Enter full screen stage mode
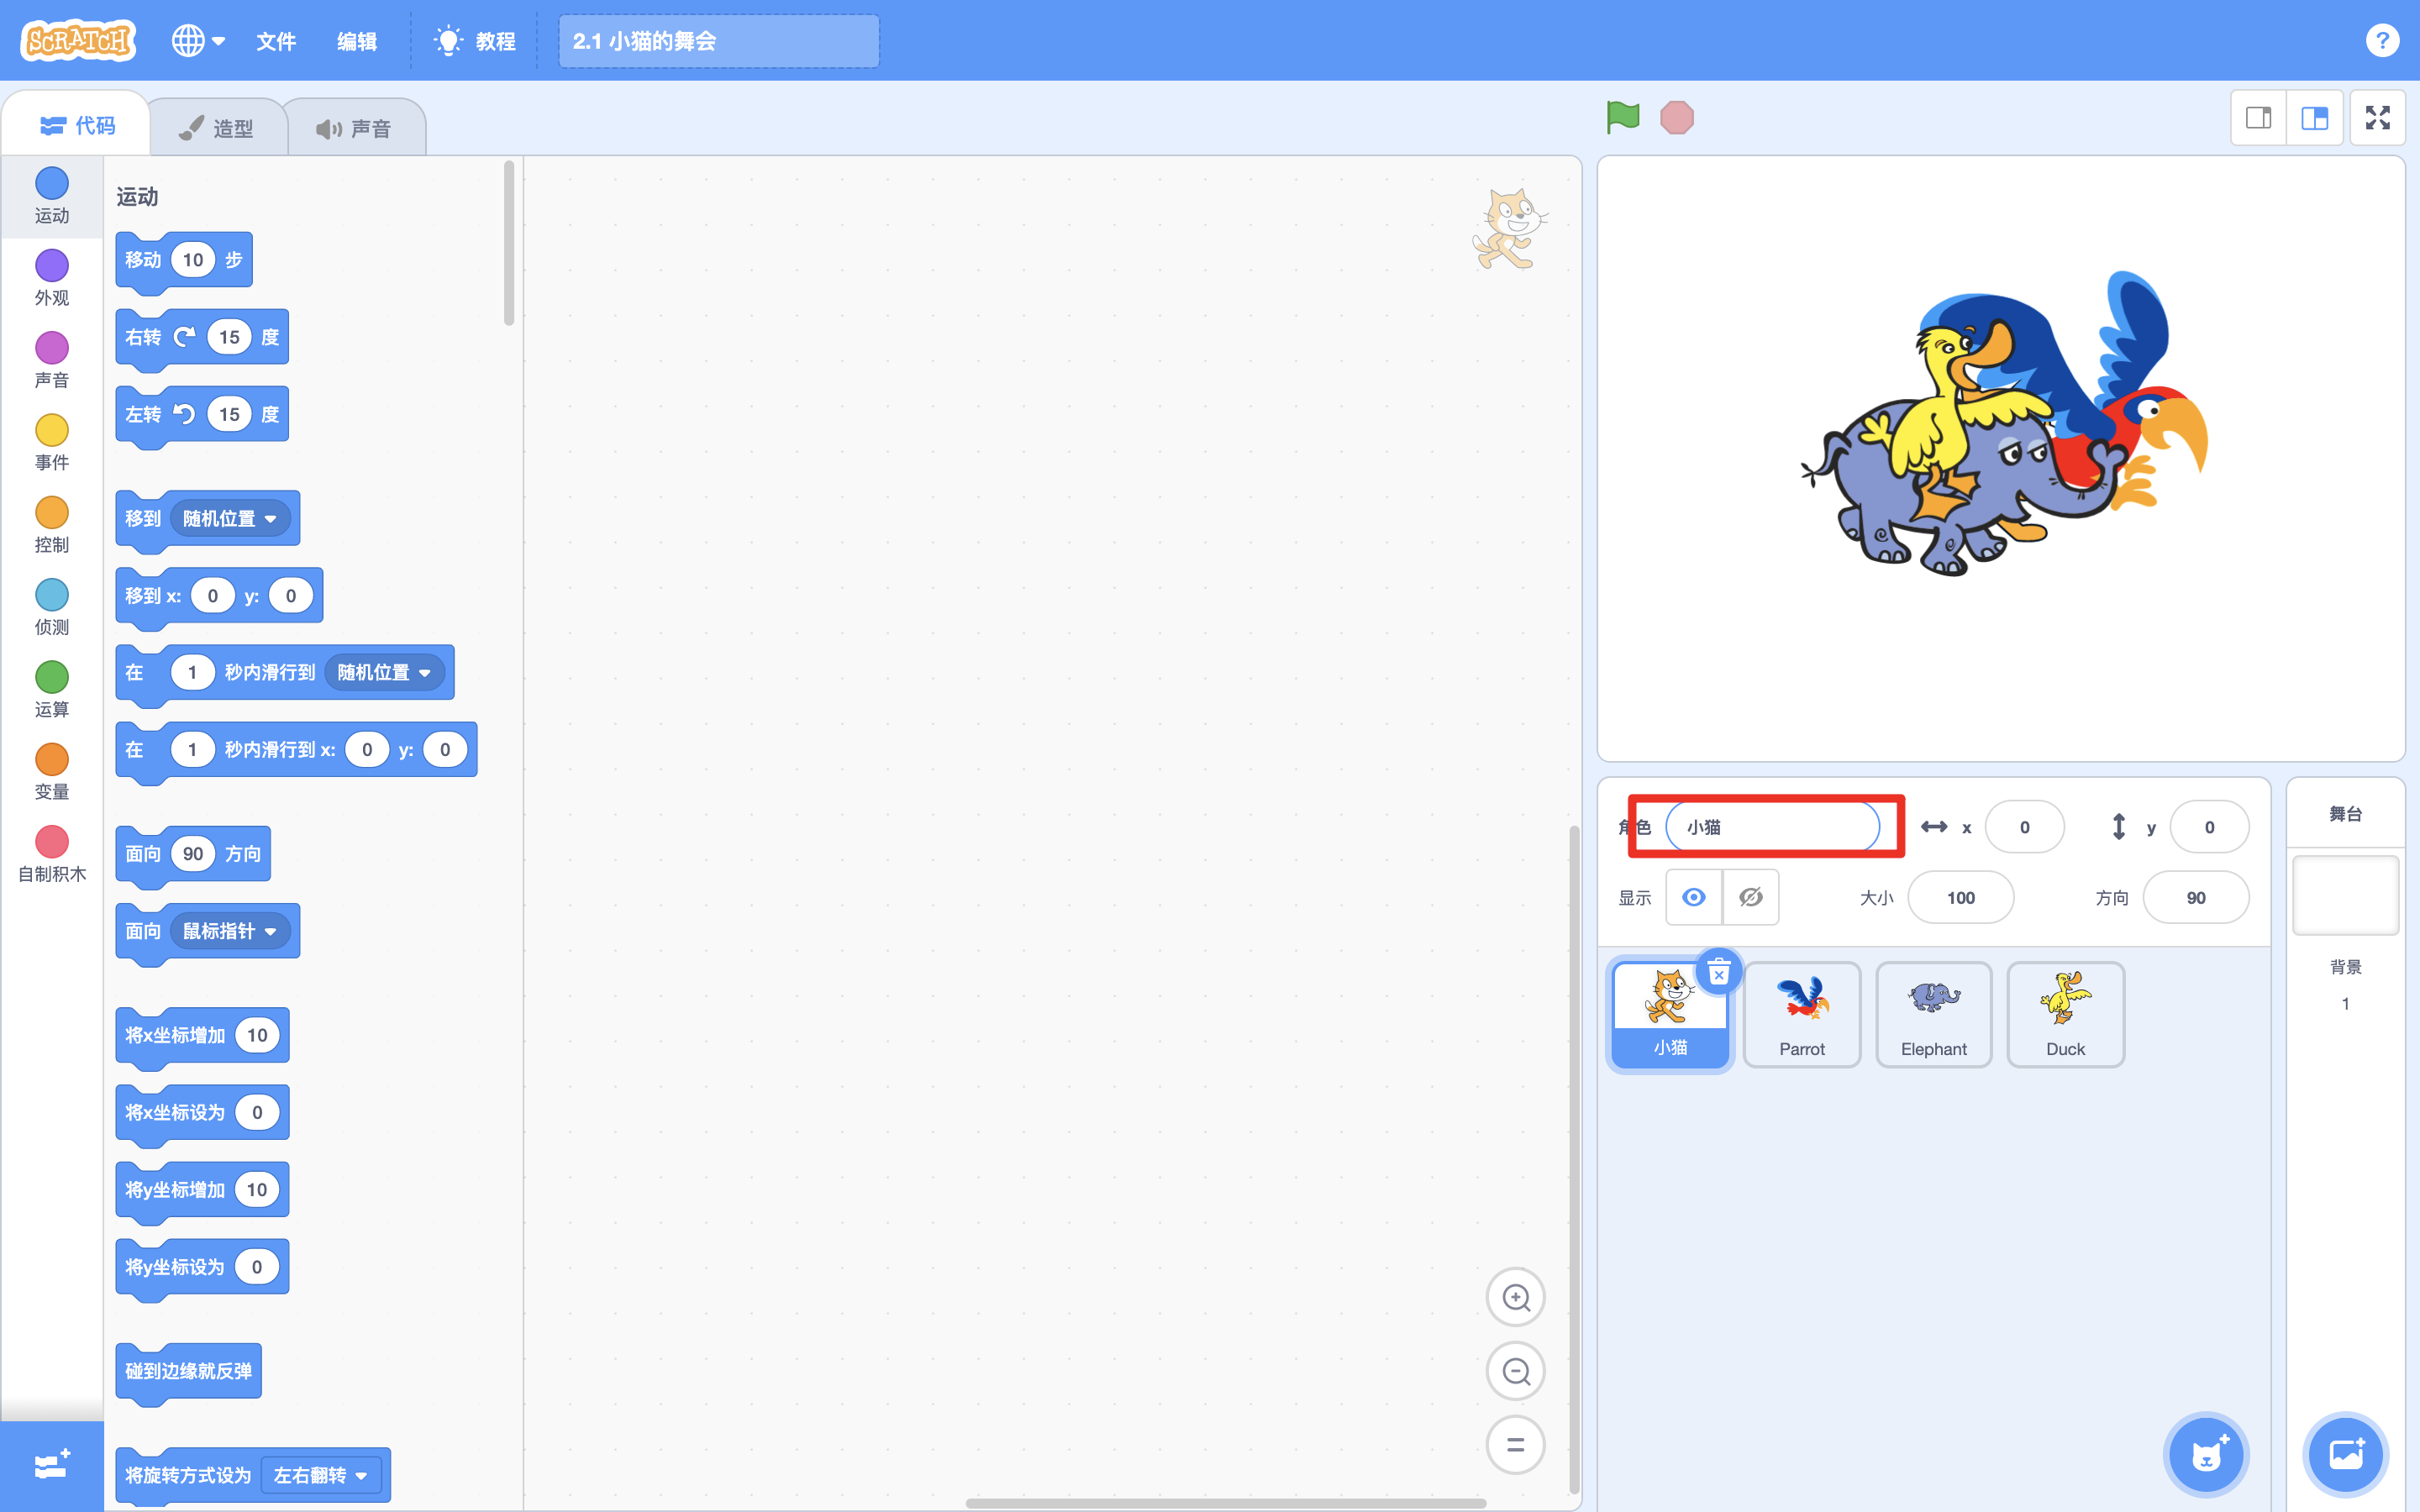The height and width of the screenshot is (1512, 2420). [2377, 118]
